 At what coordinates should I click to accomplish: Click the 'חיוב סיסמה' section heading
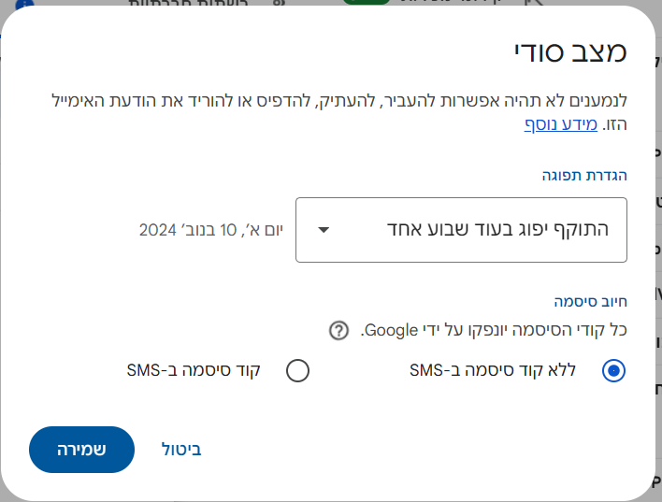[x=590, y=301]
